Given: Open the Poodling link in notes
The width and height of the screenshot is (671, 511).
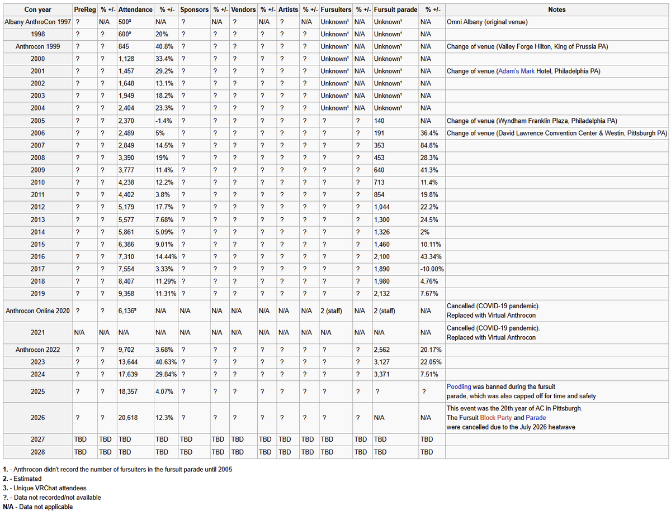Looking at the screenshot, I should point(458,386).
